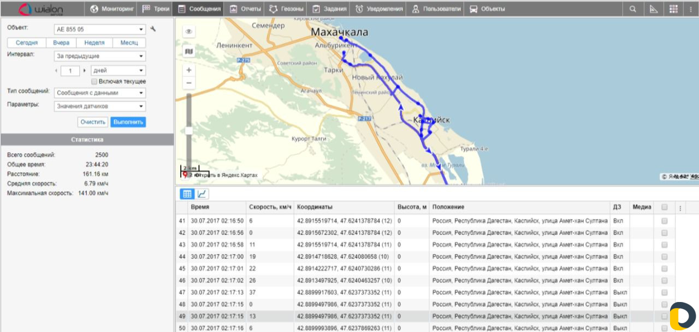699x332 pixels.
Task: Check the checkbox for row 42
Action: pos(665,233)
